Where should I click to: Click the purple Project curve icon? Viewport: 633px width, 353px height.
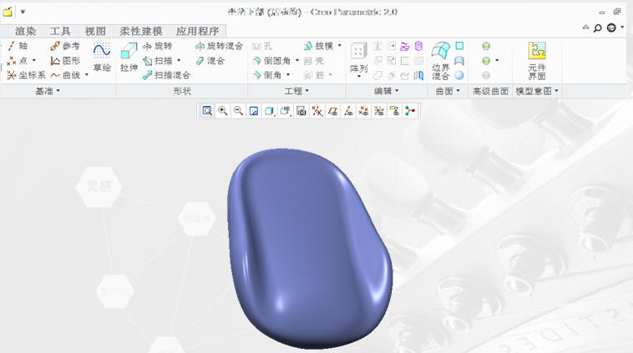coord(405,46)
